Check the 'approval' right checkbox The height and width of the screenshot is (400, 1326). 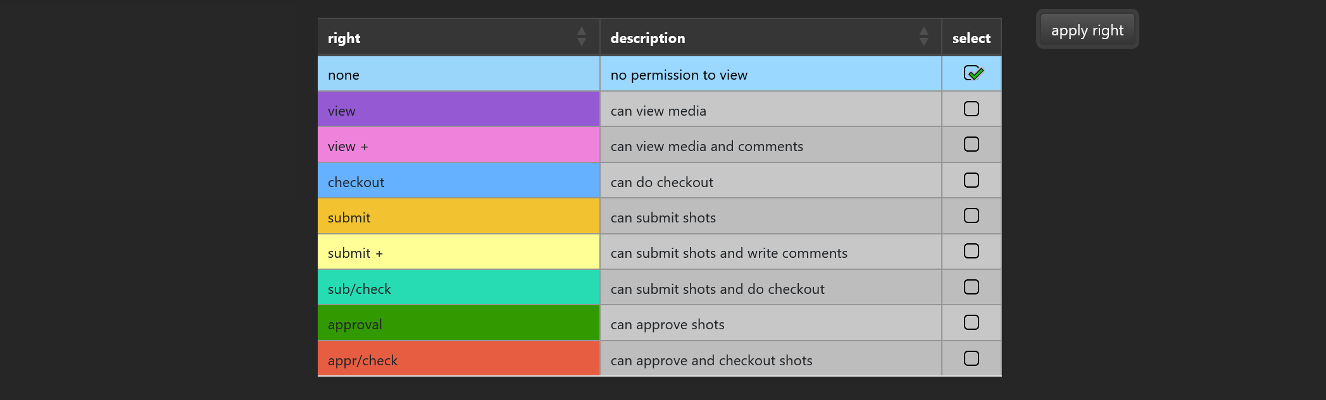972,323
